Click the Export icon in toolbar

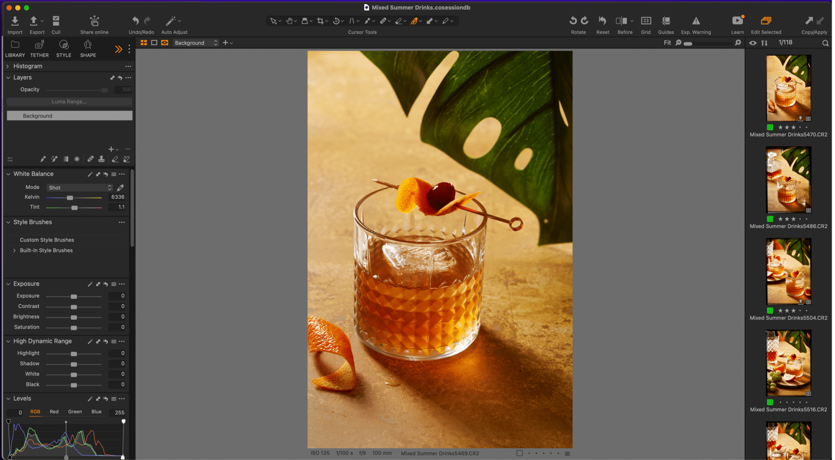coord(34,21)
